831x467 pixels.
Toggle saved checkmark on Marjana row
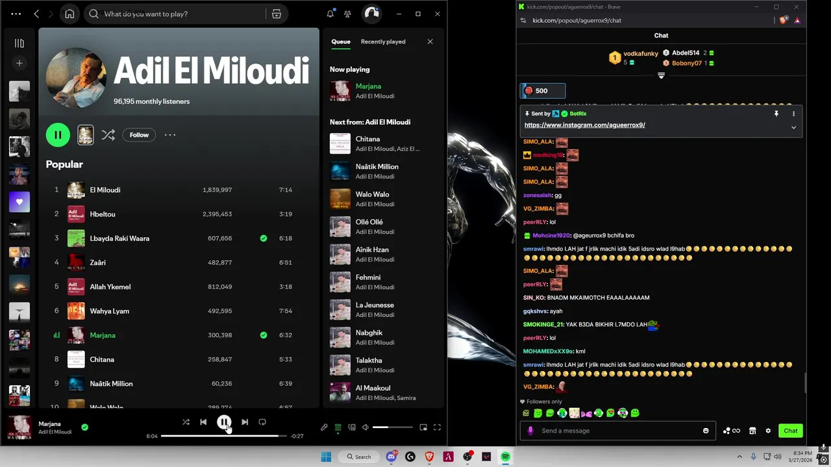coord(264,335)
